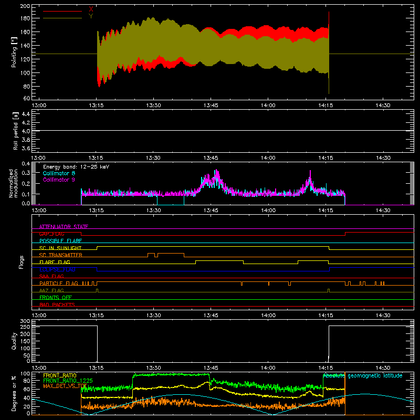Select the SC_IN_SUNLIGHT flag label

point(60,248)
